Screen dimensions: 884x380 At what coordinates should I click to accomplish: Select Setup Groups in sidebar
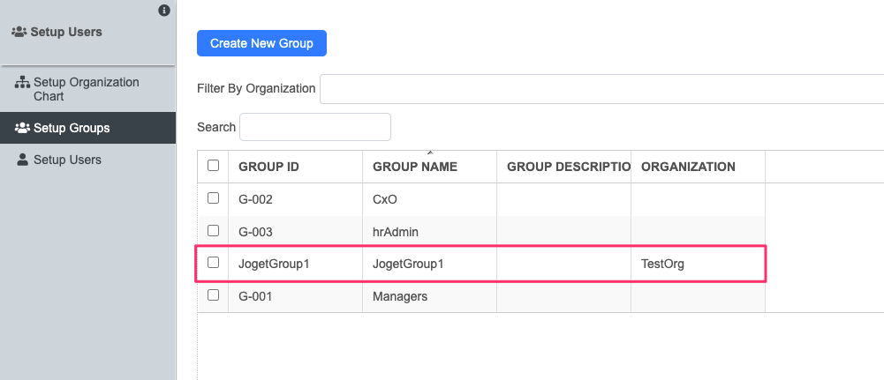click(72, 128)
